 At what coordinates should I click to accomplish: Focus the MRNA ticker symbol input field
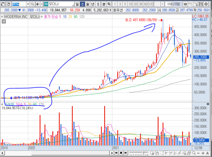tap(19, 4)
